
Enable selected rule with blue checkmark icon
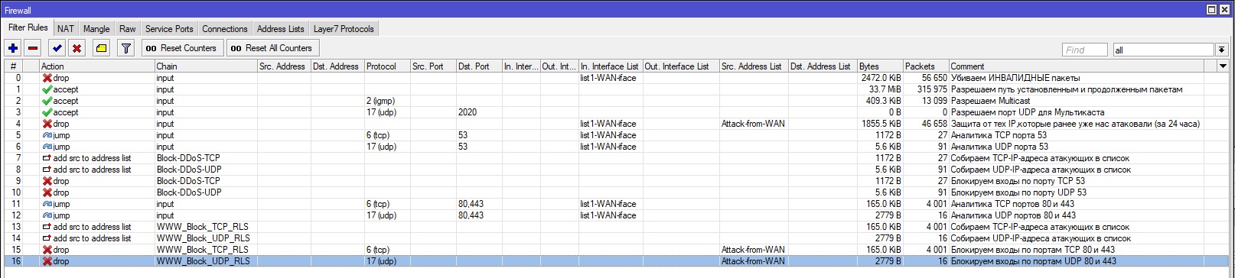57,48
